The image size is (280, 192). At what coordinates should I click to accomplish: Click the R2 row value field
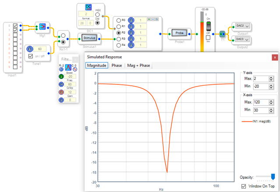tap(141, 33)
